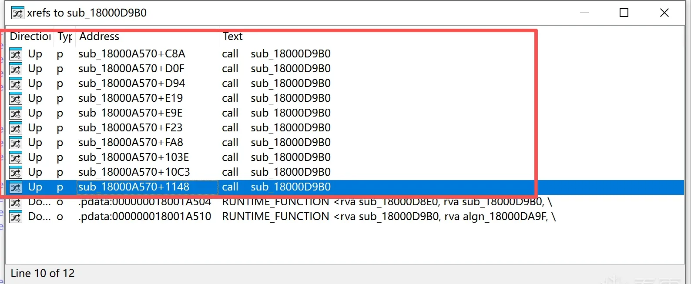Select address sub_18000A570+E9E

(131, 113)
